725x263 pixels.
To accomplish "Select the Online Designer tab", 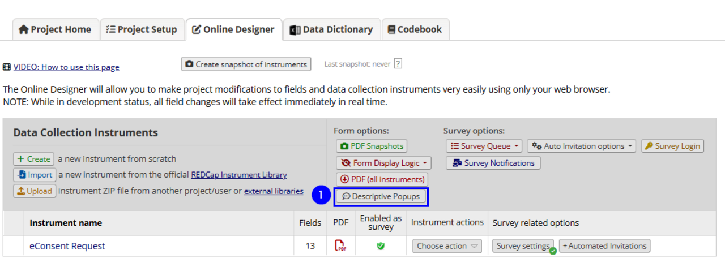I will [233, 29].
